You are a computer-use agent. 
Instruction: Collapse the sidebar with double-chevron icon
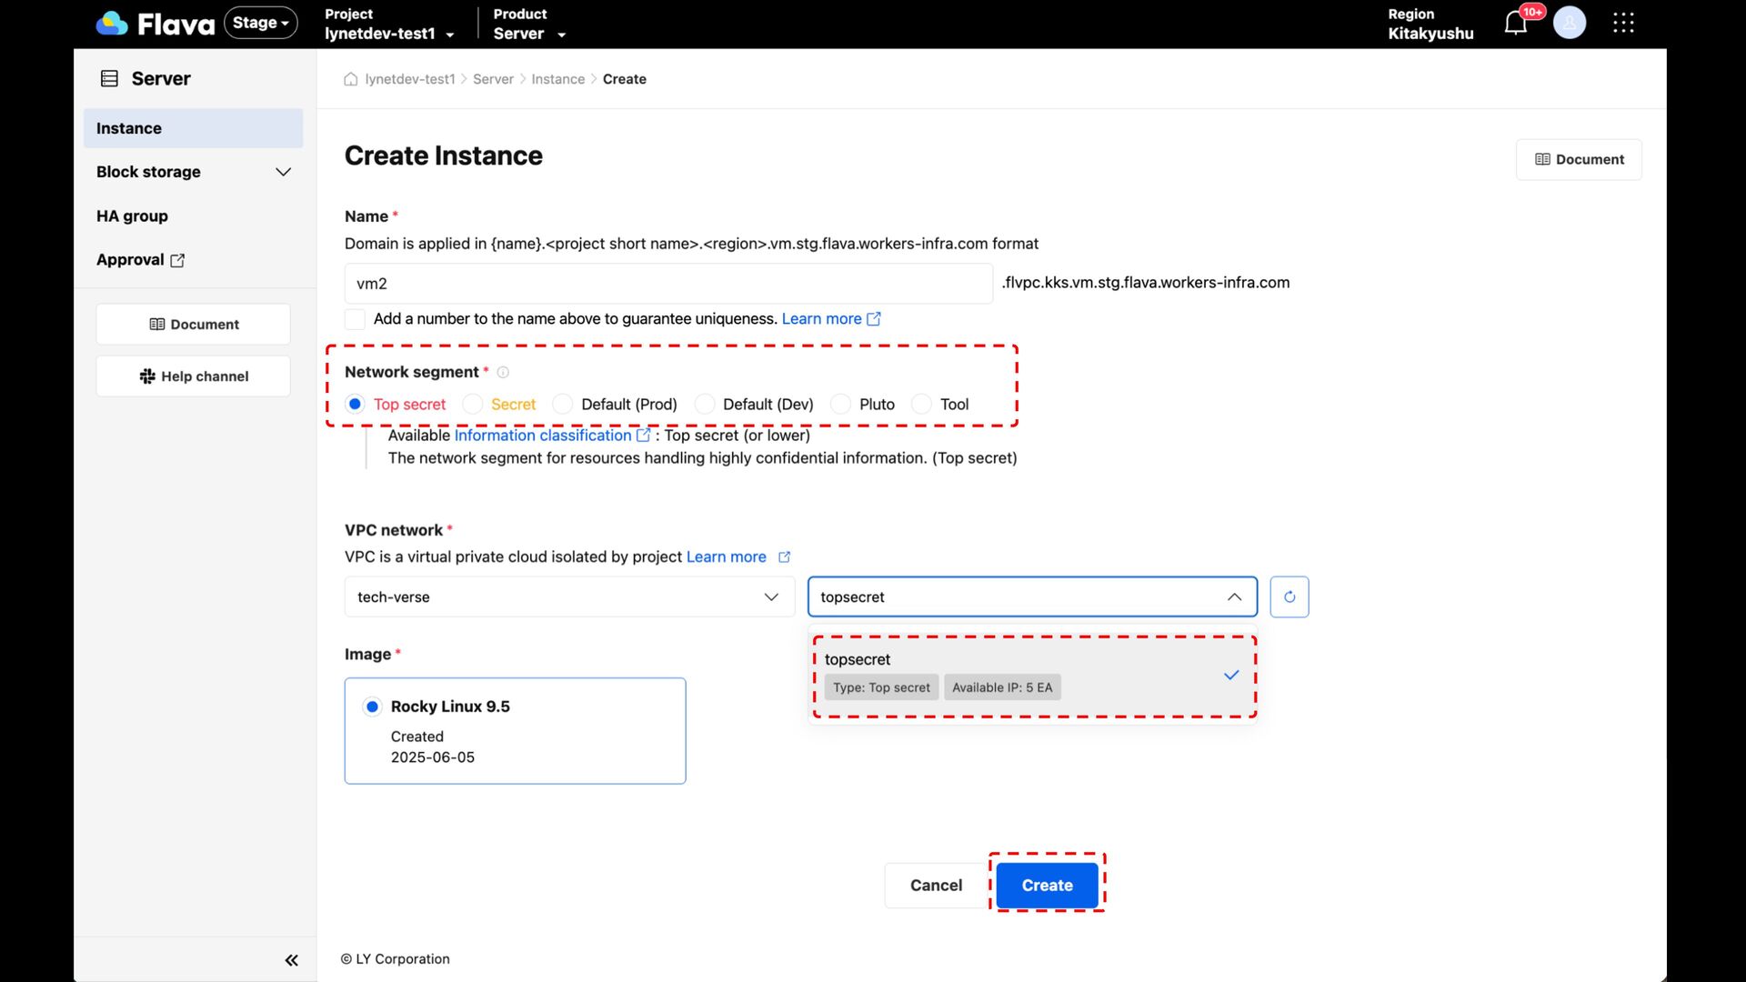(291, 960)
